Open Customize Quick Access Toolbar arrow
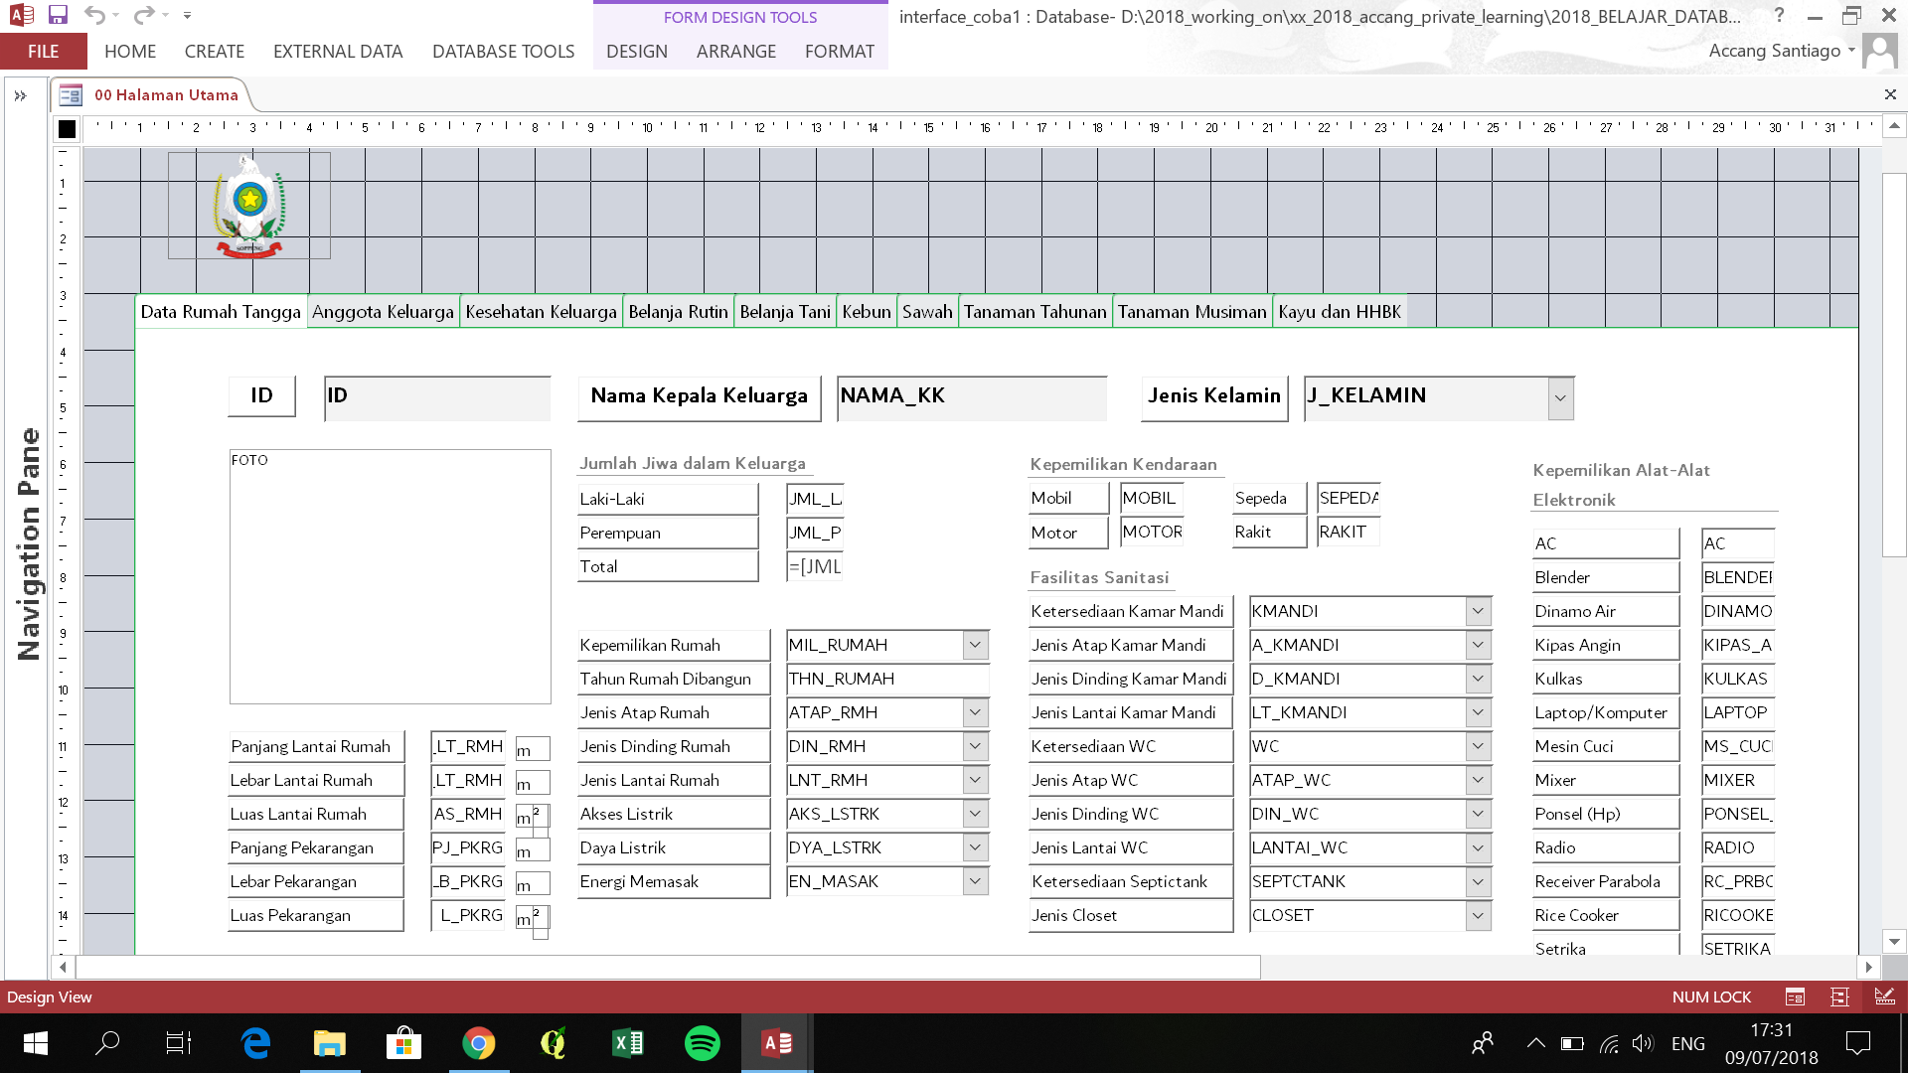The width and height of the screenshot is (1908, 1073). [187, 16]
